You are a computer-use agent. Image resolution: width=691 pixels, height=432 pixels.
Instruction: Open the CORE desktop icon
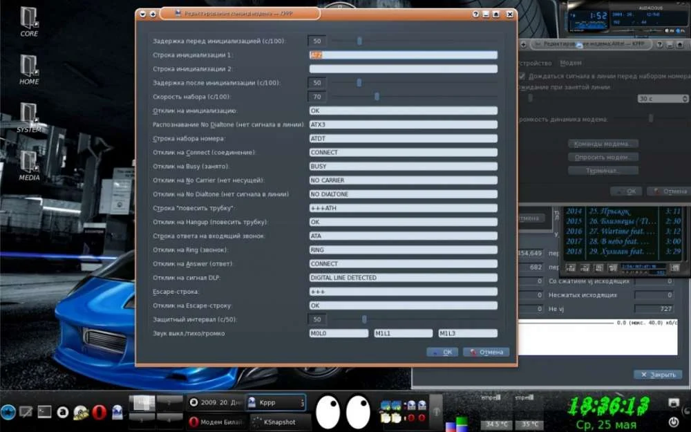pyautogui.click(x=29, y=20)
